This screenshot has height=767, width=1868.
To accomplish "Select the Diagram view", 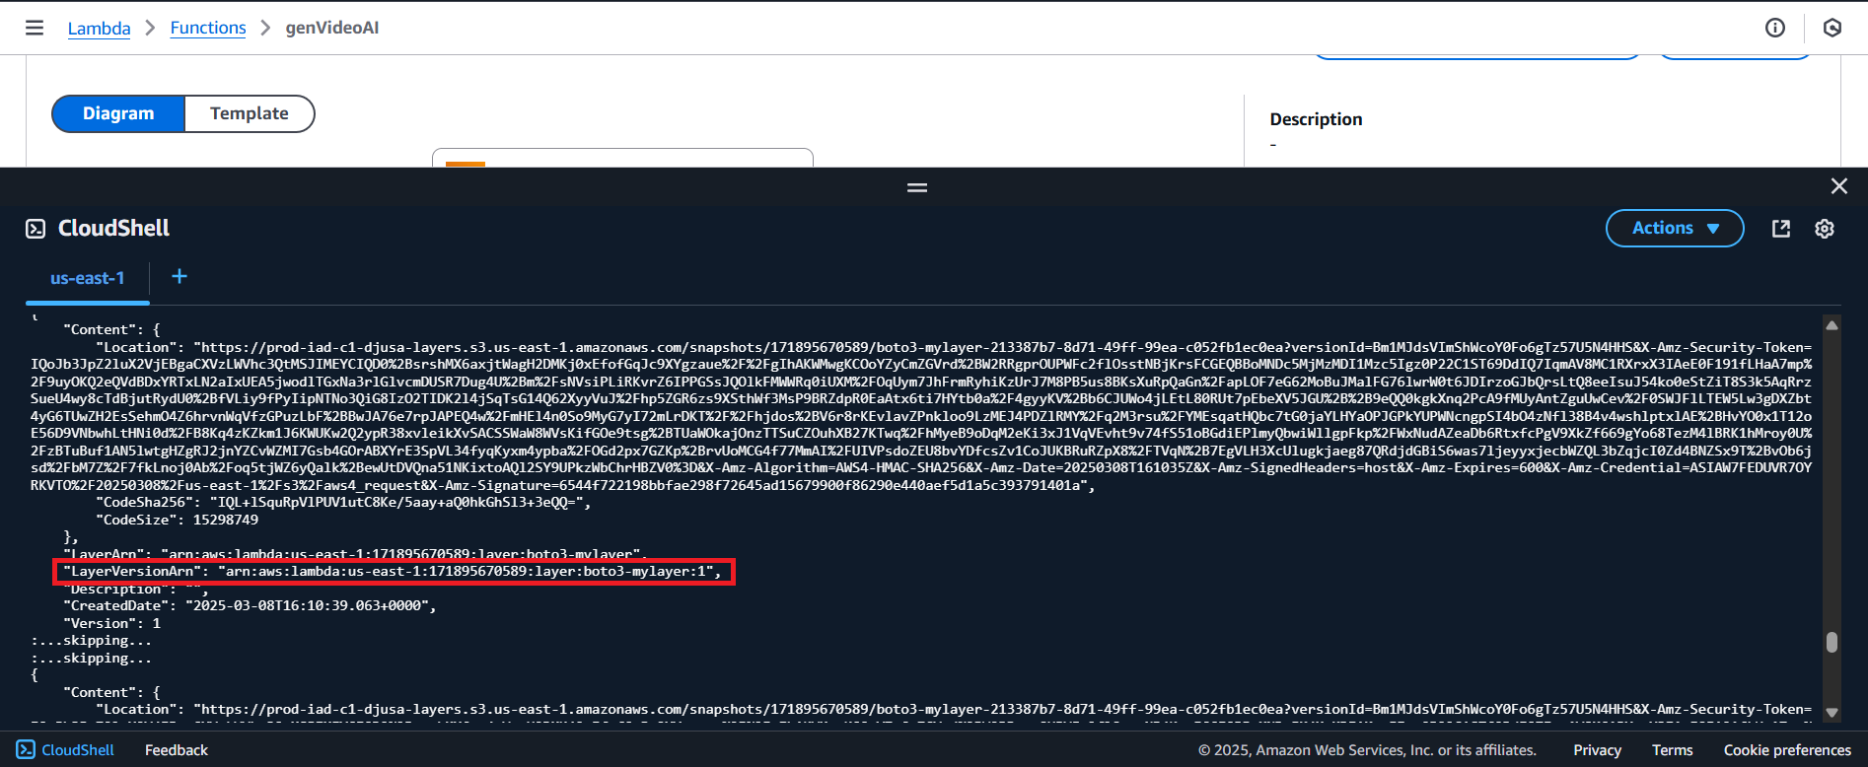I will coord(118,113).
